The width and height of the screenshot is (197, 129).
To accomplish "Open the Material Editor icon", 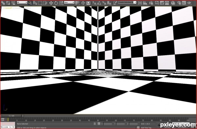I will tap(173, 3).
